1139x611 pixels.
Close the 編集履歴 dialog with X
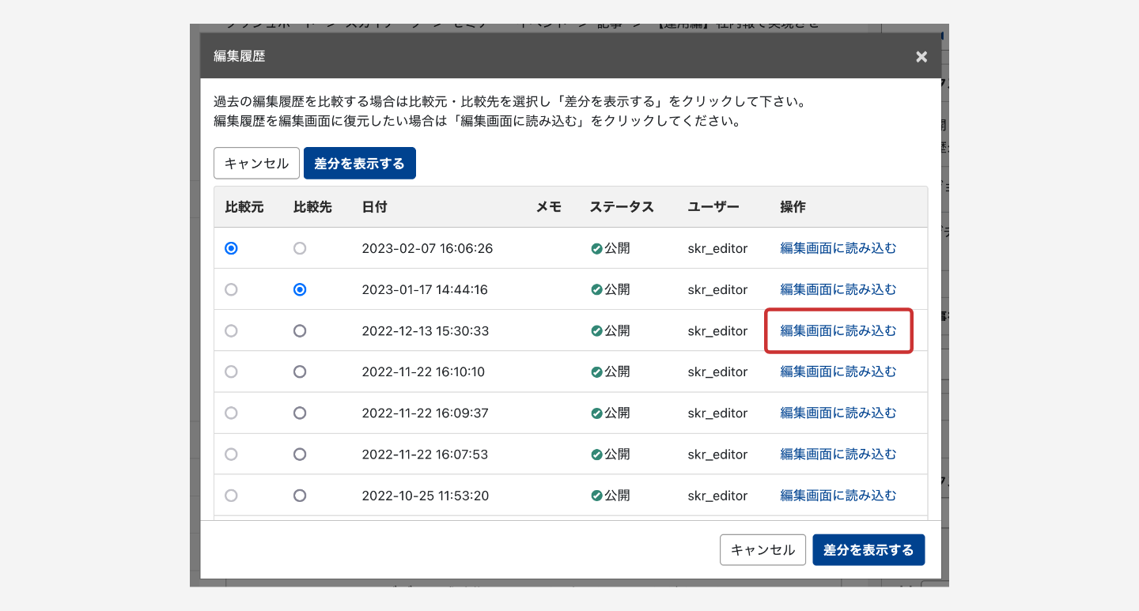pyautogui.click(x=921, y=57)
